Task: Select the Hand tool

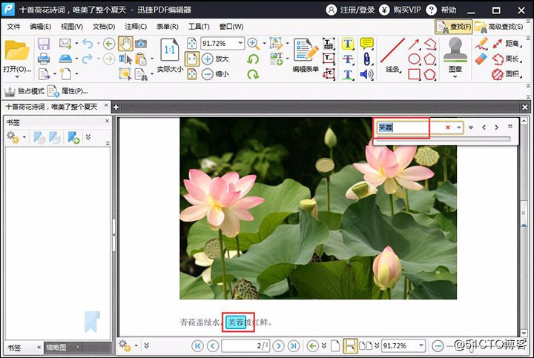Action: point(125,44)
